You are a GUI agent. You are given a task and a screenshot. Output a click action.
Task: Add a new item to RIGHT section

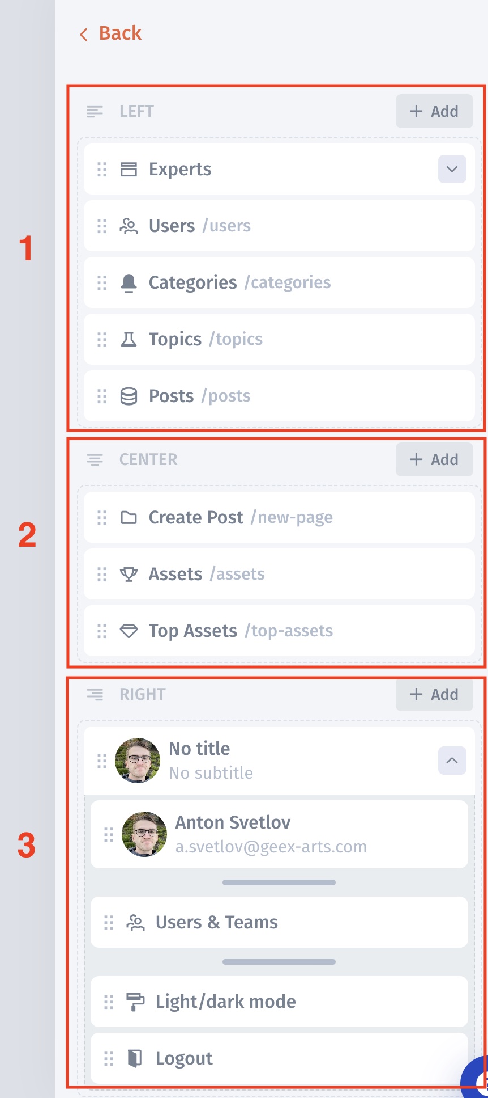pos(434,694)
